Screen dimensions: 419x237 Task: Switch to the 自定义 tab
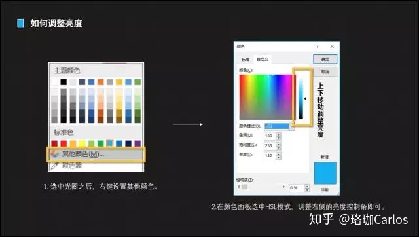point(262,59)
